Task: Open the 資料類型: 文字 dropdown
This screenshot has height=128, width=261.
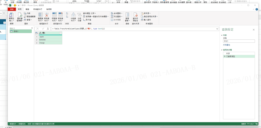Action: pyautogui.click(x=93, y=13)
